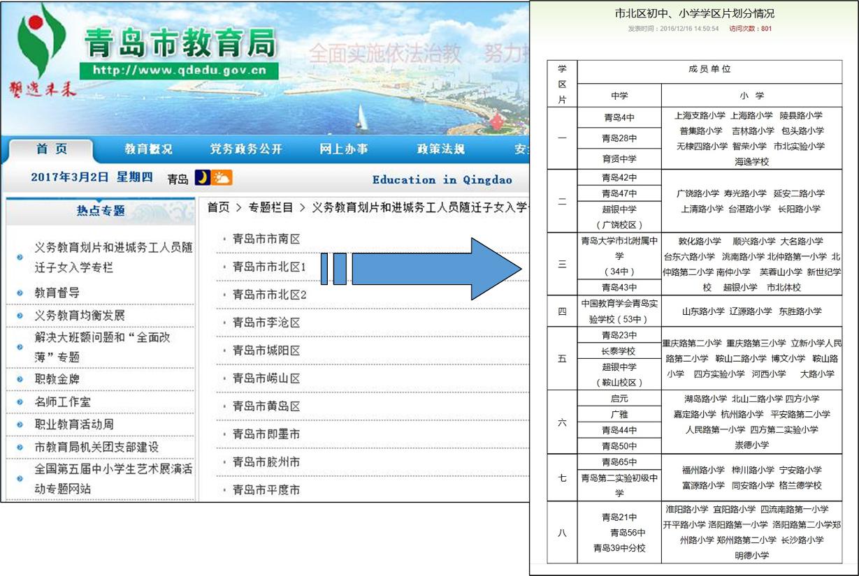Click the moon weather icon
859x576 pixels.
[202, 178]
